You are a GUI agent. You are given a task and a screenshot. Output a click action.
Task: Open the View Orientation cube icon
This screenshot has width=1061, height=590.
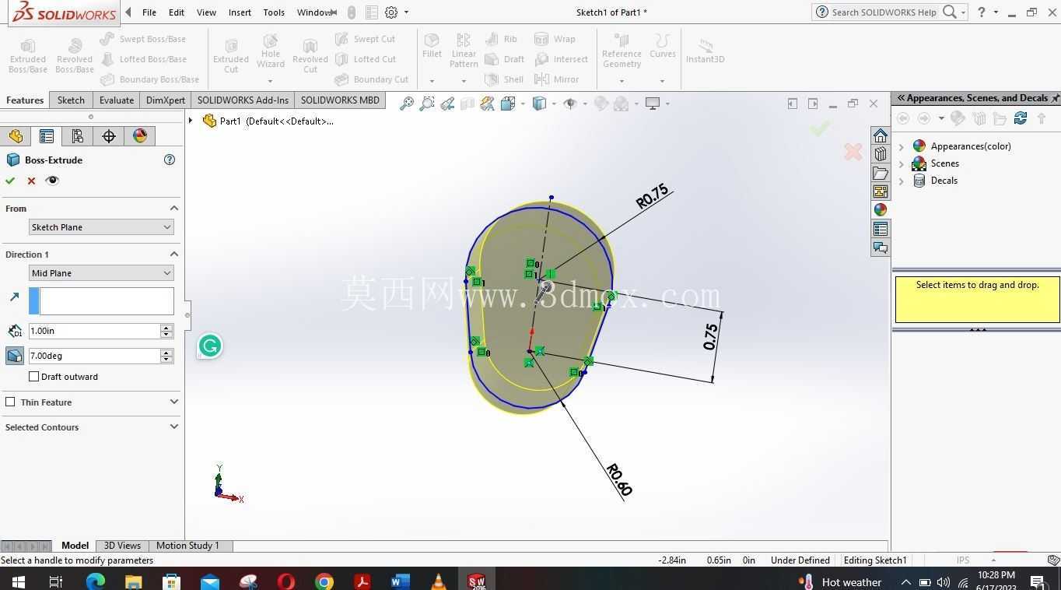click(x=508, y=104)
